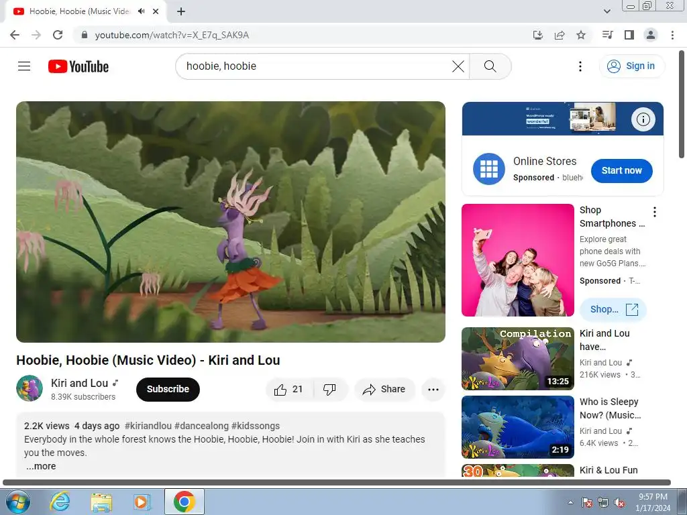Click the address bar URL
The height and width of the screenshot is (515, 687).
[x=172, y=35]
